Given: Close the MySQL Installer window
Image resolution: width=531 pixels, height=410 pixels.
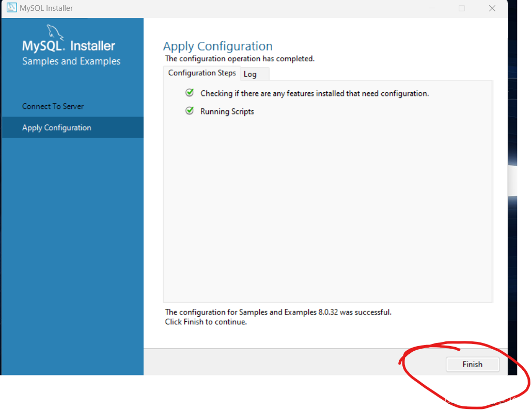Looking at the screenshot, I should [492, 8].
